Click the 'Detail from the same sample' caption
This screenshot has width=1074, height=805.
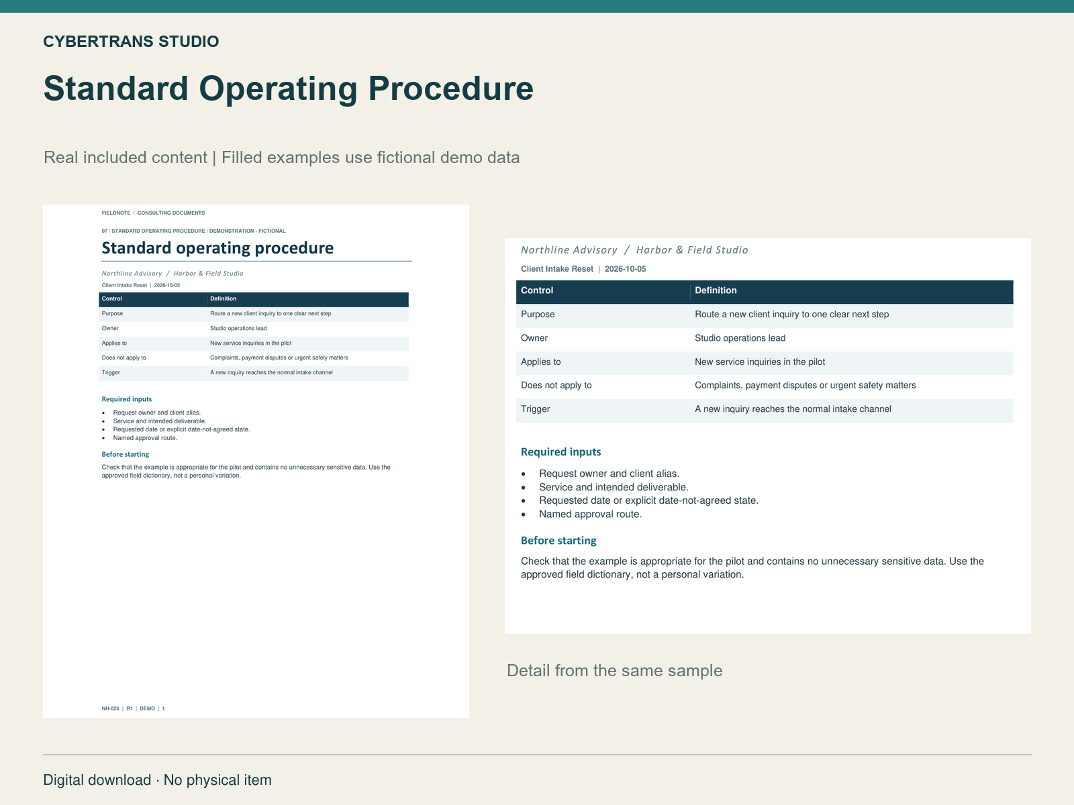(614, 671)
